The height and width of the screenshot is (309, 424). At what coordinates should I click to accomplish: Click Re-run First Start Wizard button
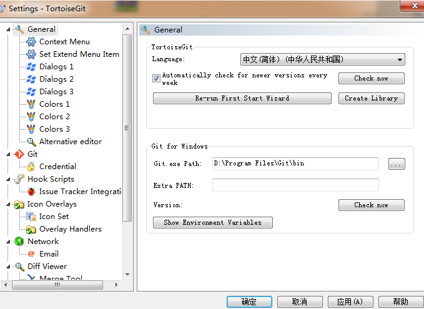tap(242, 98)
